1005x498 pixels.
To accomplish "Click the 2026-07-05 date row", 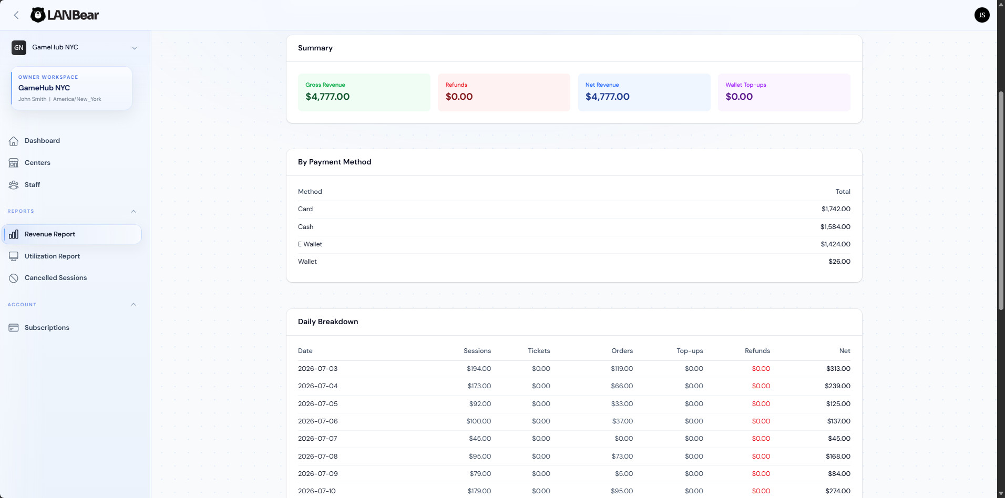I will [x=574, y=404].
